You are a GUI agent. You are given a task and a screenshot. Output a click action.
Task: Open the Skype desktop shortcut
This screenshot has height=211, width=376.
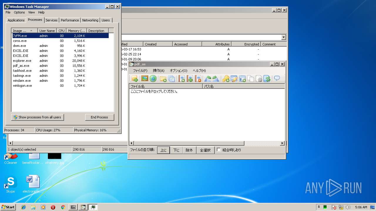[x=11, y=185]
